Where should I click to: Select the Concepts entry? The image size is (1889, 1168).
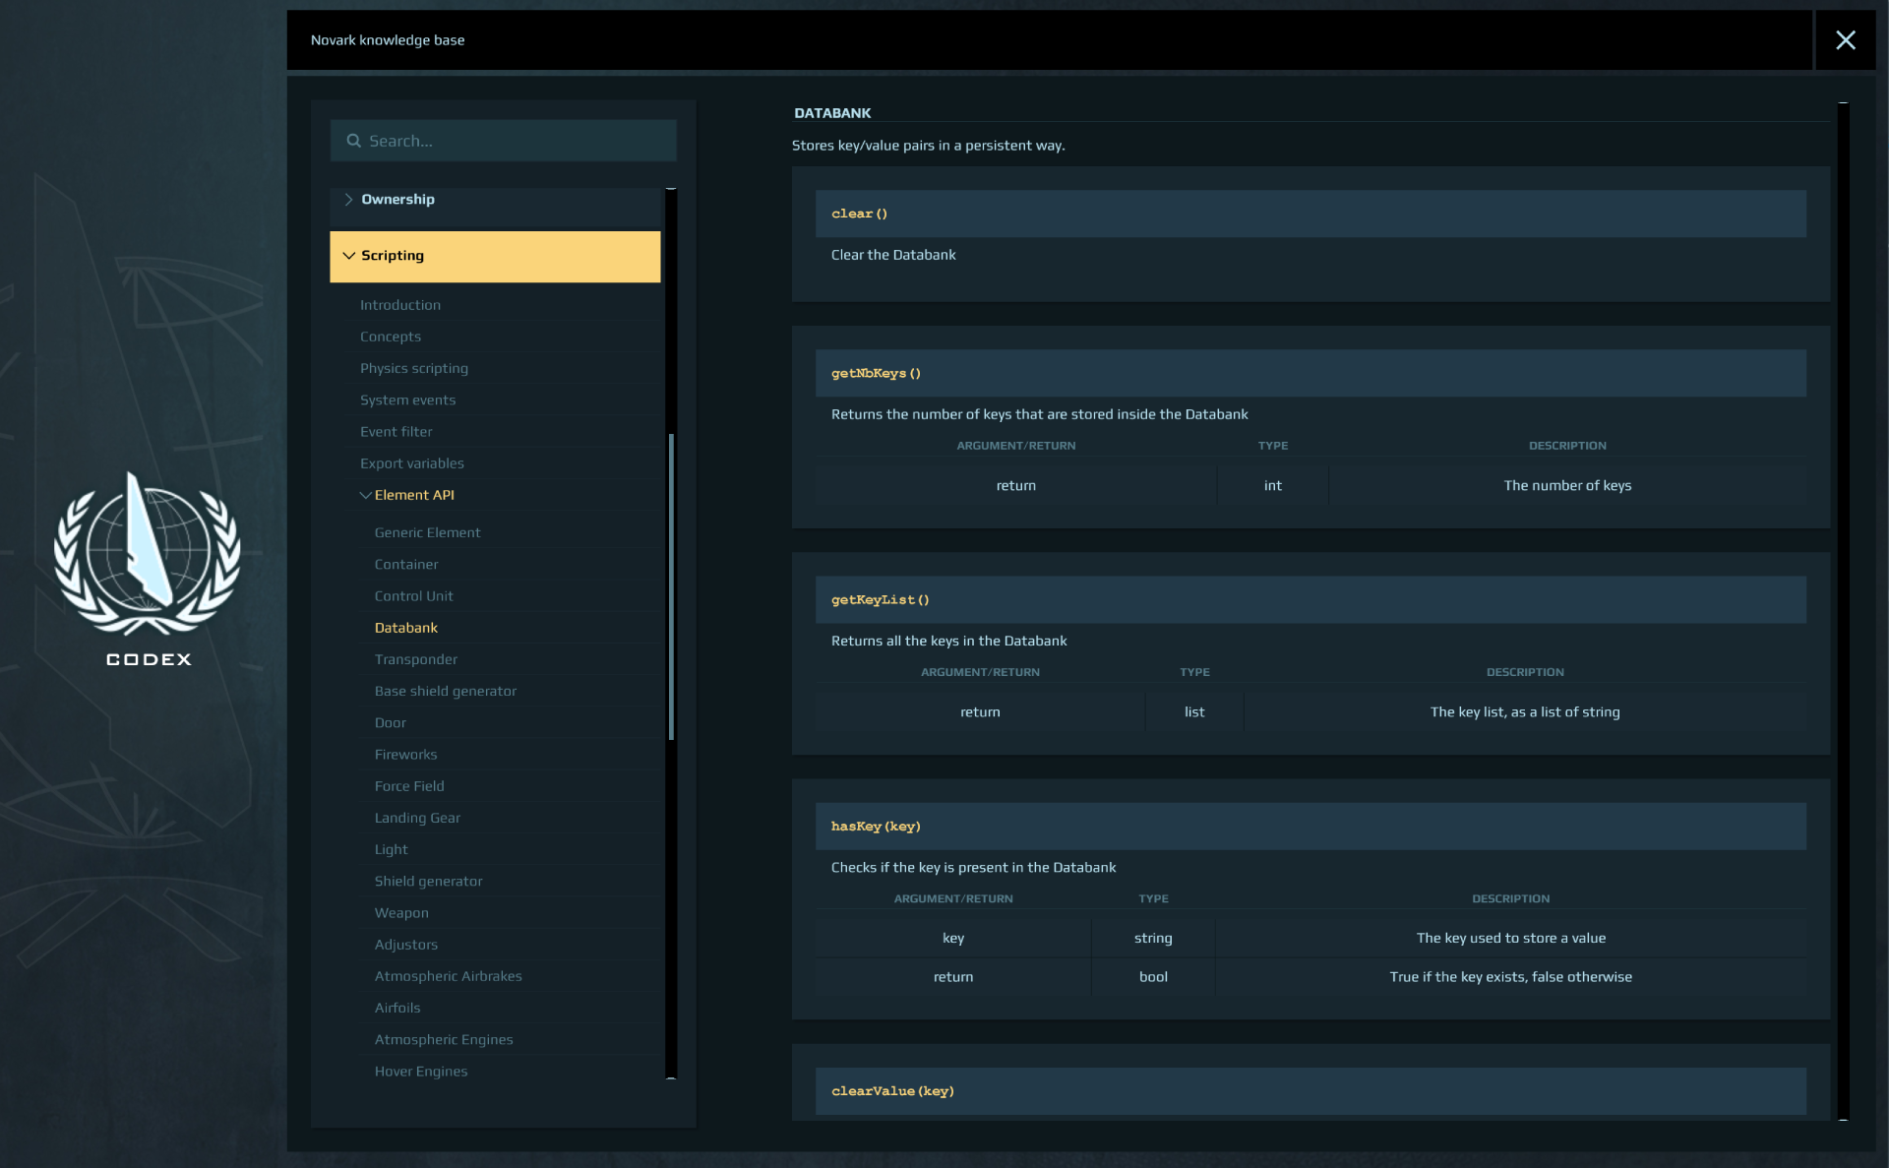390,337
